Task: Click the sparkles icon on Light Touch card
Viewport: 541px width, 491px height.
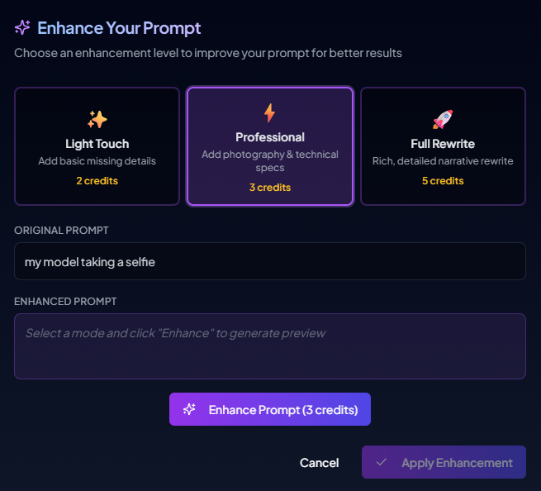Action: click(x=97, y=120)
